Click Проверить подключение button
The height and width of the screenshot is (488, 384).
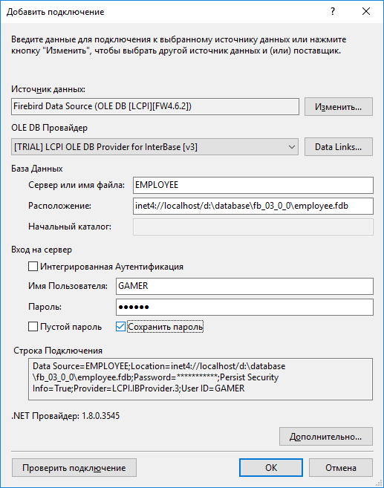[74, 468]
